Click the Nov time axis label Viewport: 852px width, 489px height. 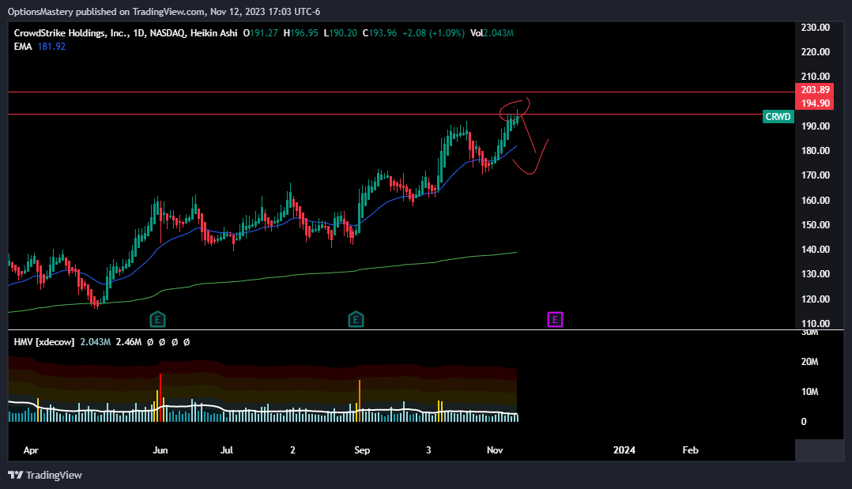click(495, 450)
